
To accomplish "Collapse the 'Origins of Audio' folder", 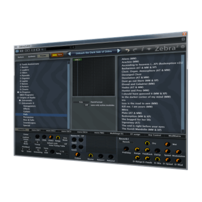I will (18, 98).
